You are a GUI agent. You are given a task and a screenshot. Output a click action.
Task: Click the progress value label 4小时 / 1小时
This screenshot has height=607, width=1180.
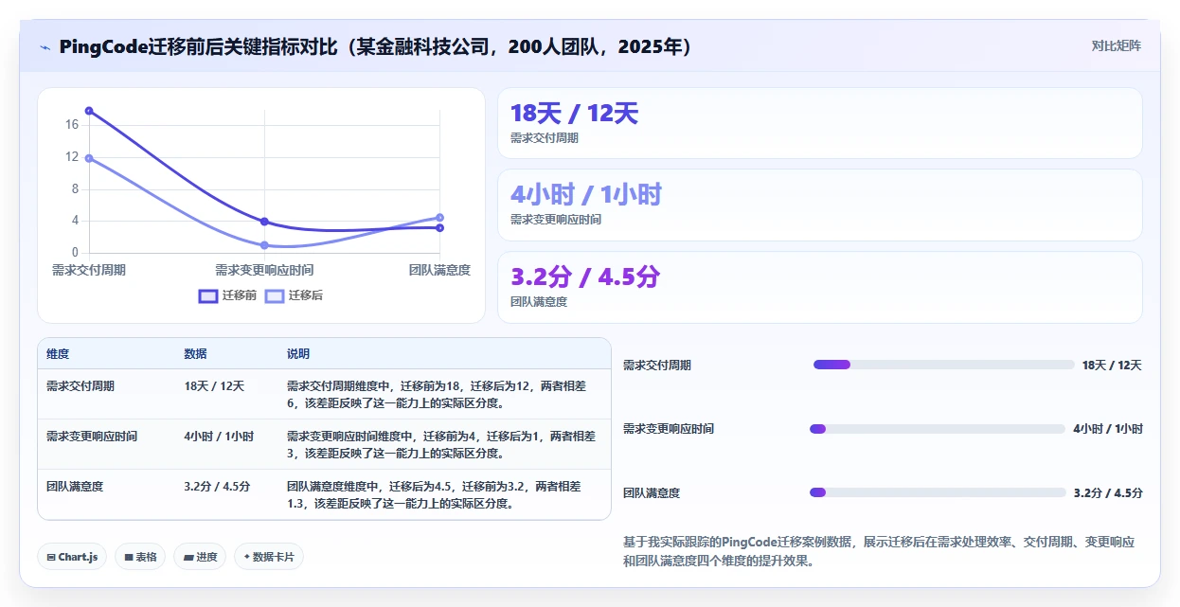pos(1108,429)
